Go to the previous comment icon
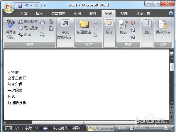This screenshot has height=132, width=176. pos(95,28)
